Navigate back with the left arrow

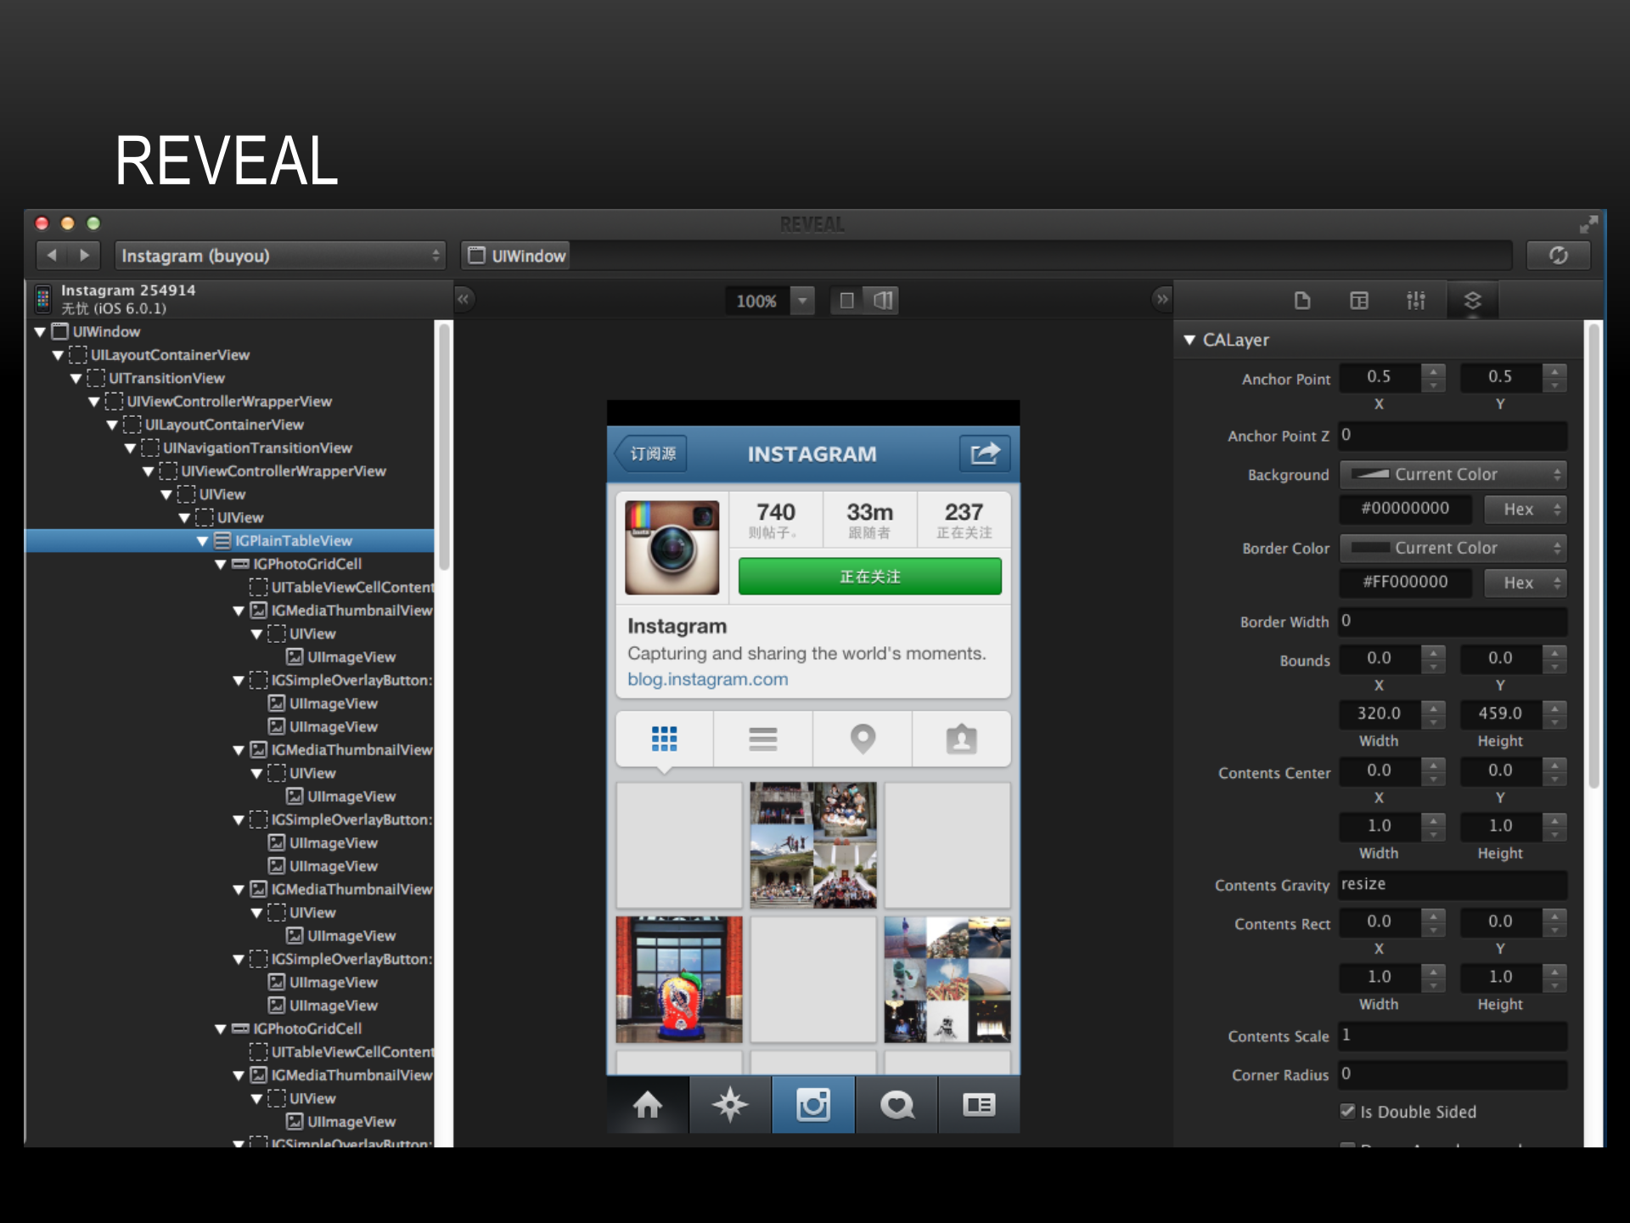(x=53, y=255)
